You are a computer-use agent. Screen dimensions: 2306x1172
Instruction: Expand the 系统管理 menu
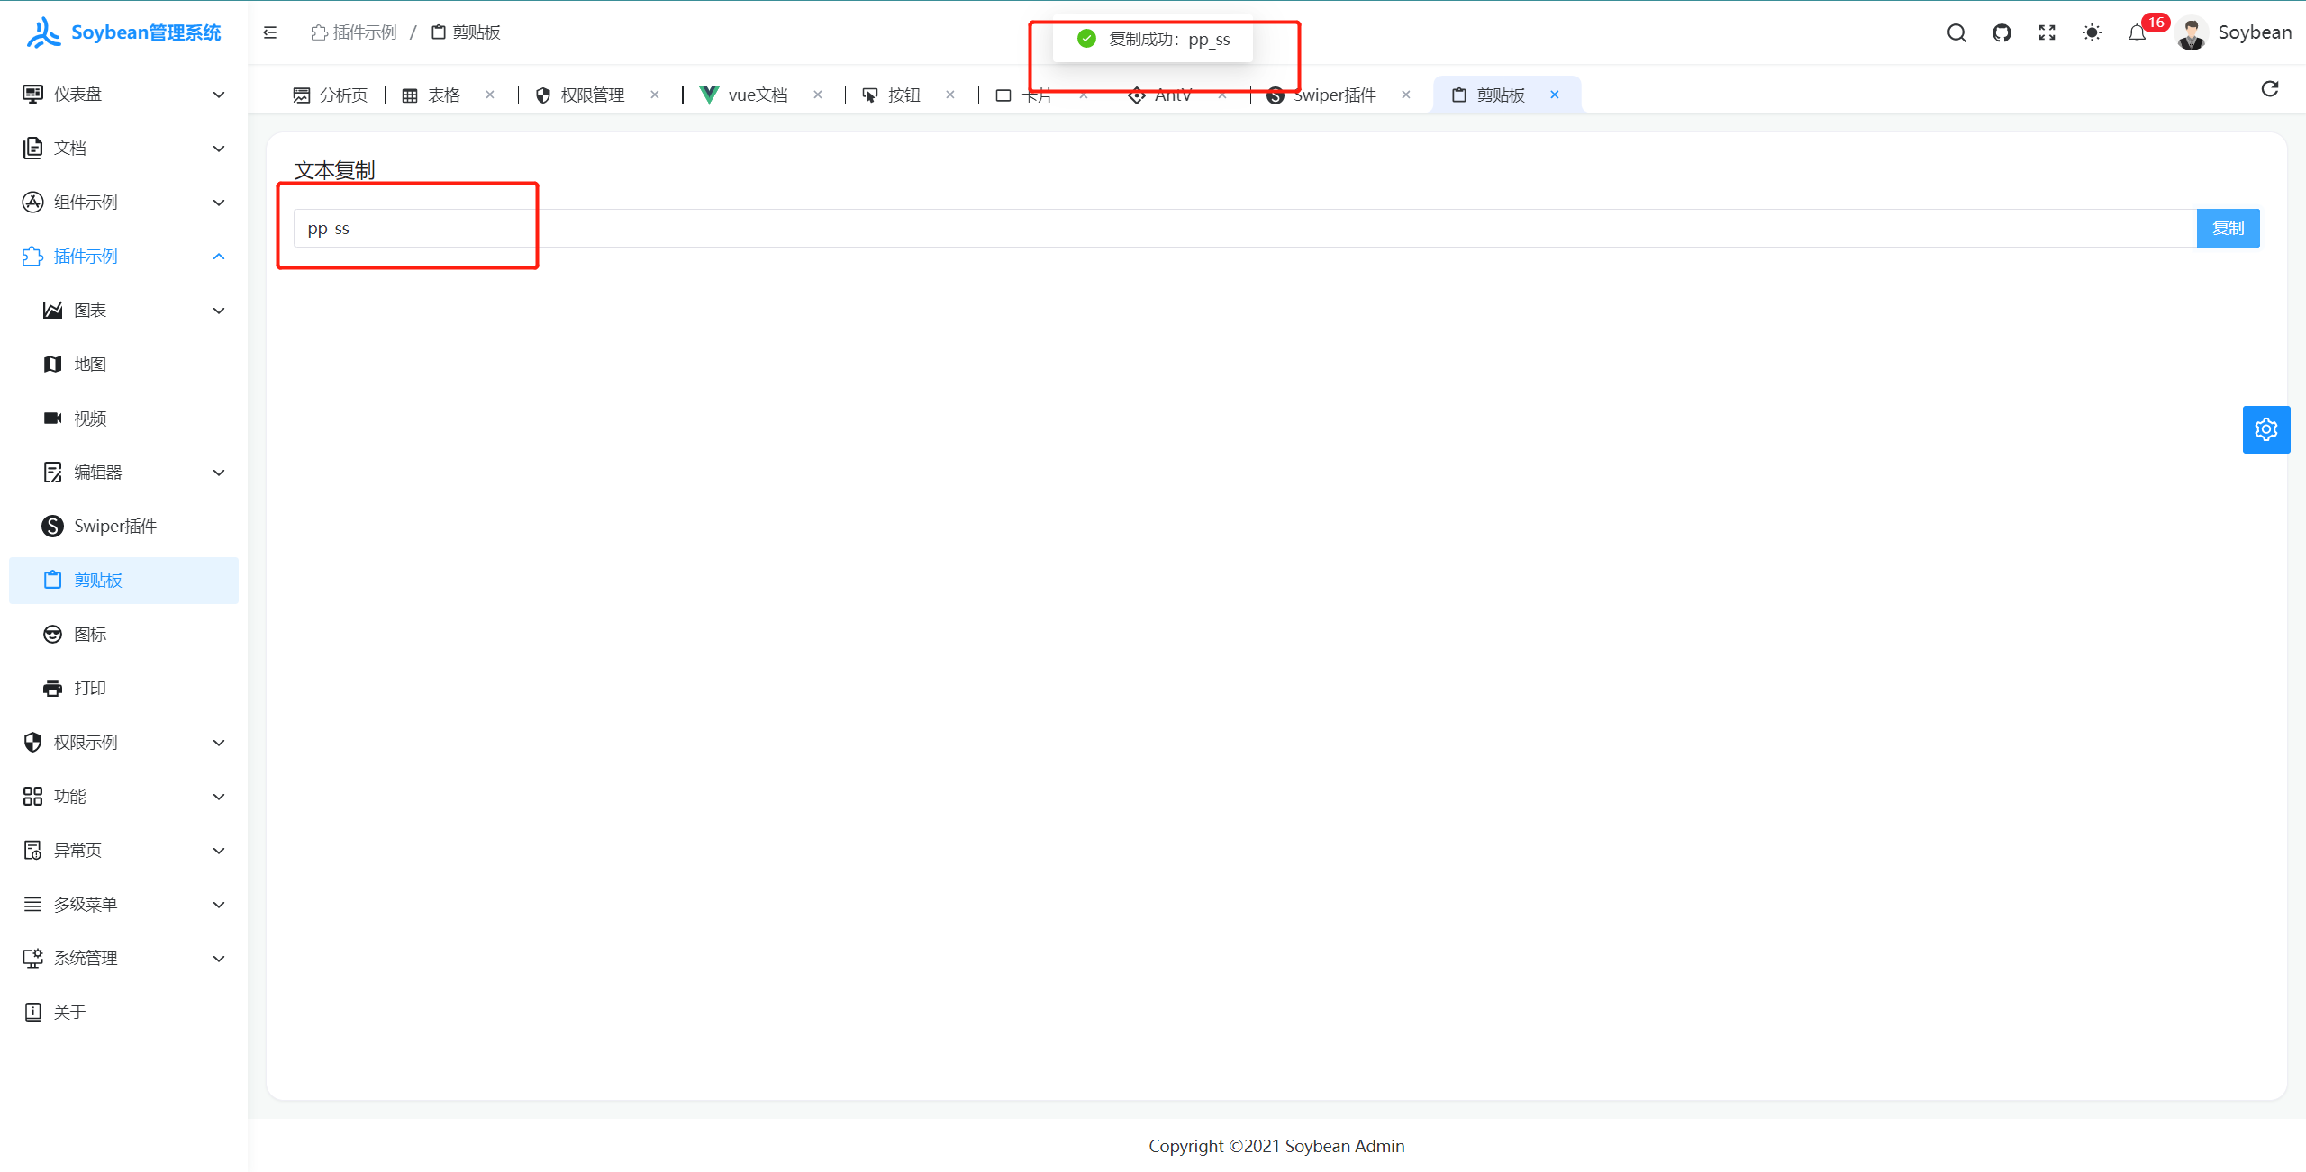point(123,959)
